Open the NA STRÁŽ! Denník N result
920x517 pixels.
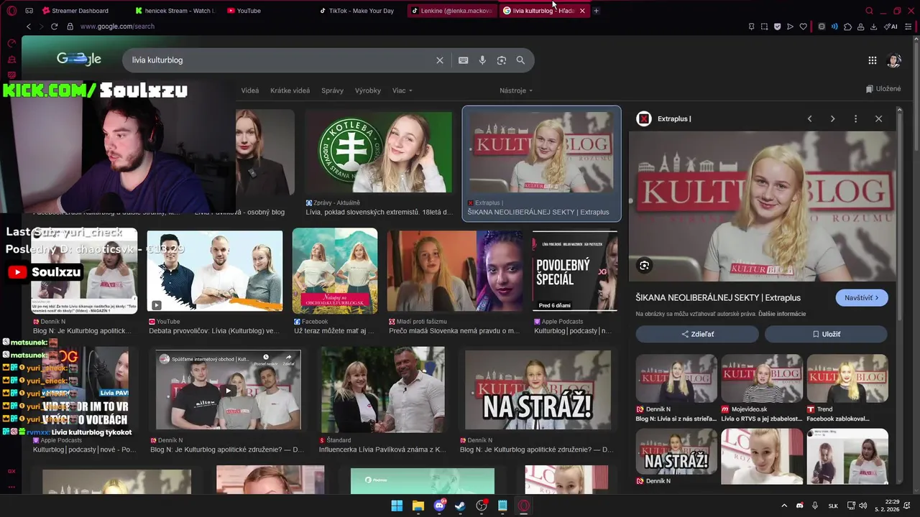[538, 390]
